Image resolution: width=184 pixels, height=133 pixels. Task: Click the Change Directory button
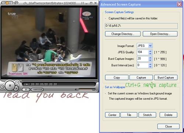(x=123, y=34)
